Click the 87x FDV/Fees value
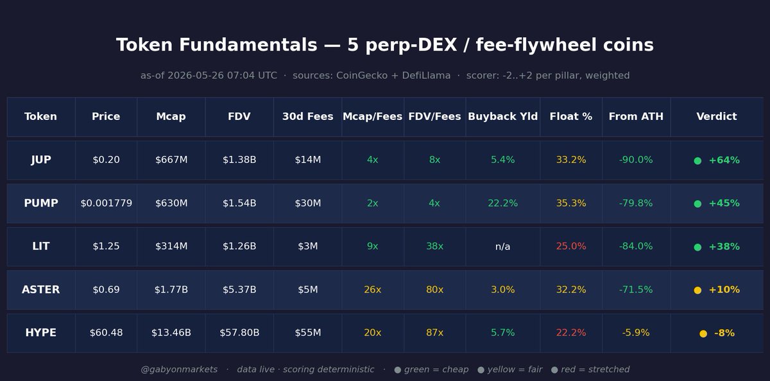This screenshot has height=381, width=770. [x=434, y=334]
